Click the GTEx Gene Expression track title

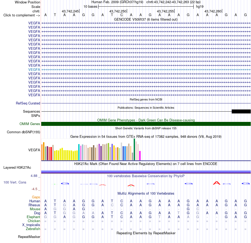(146, 137)
